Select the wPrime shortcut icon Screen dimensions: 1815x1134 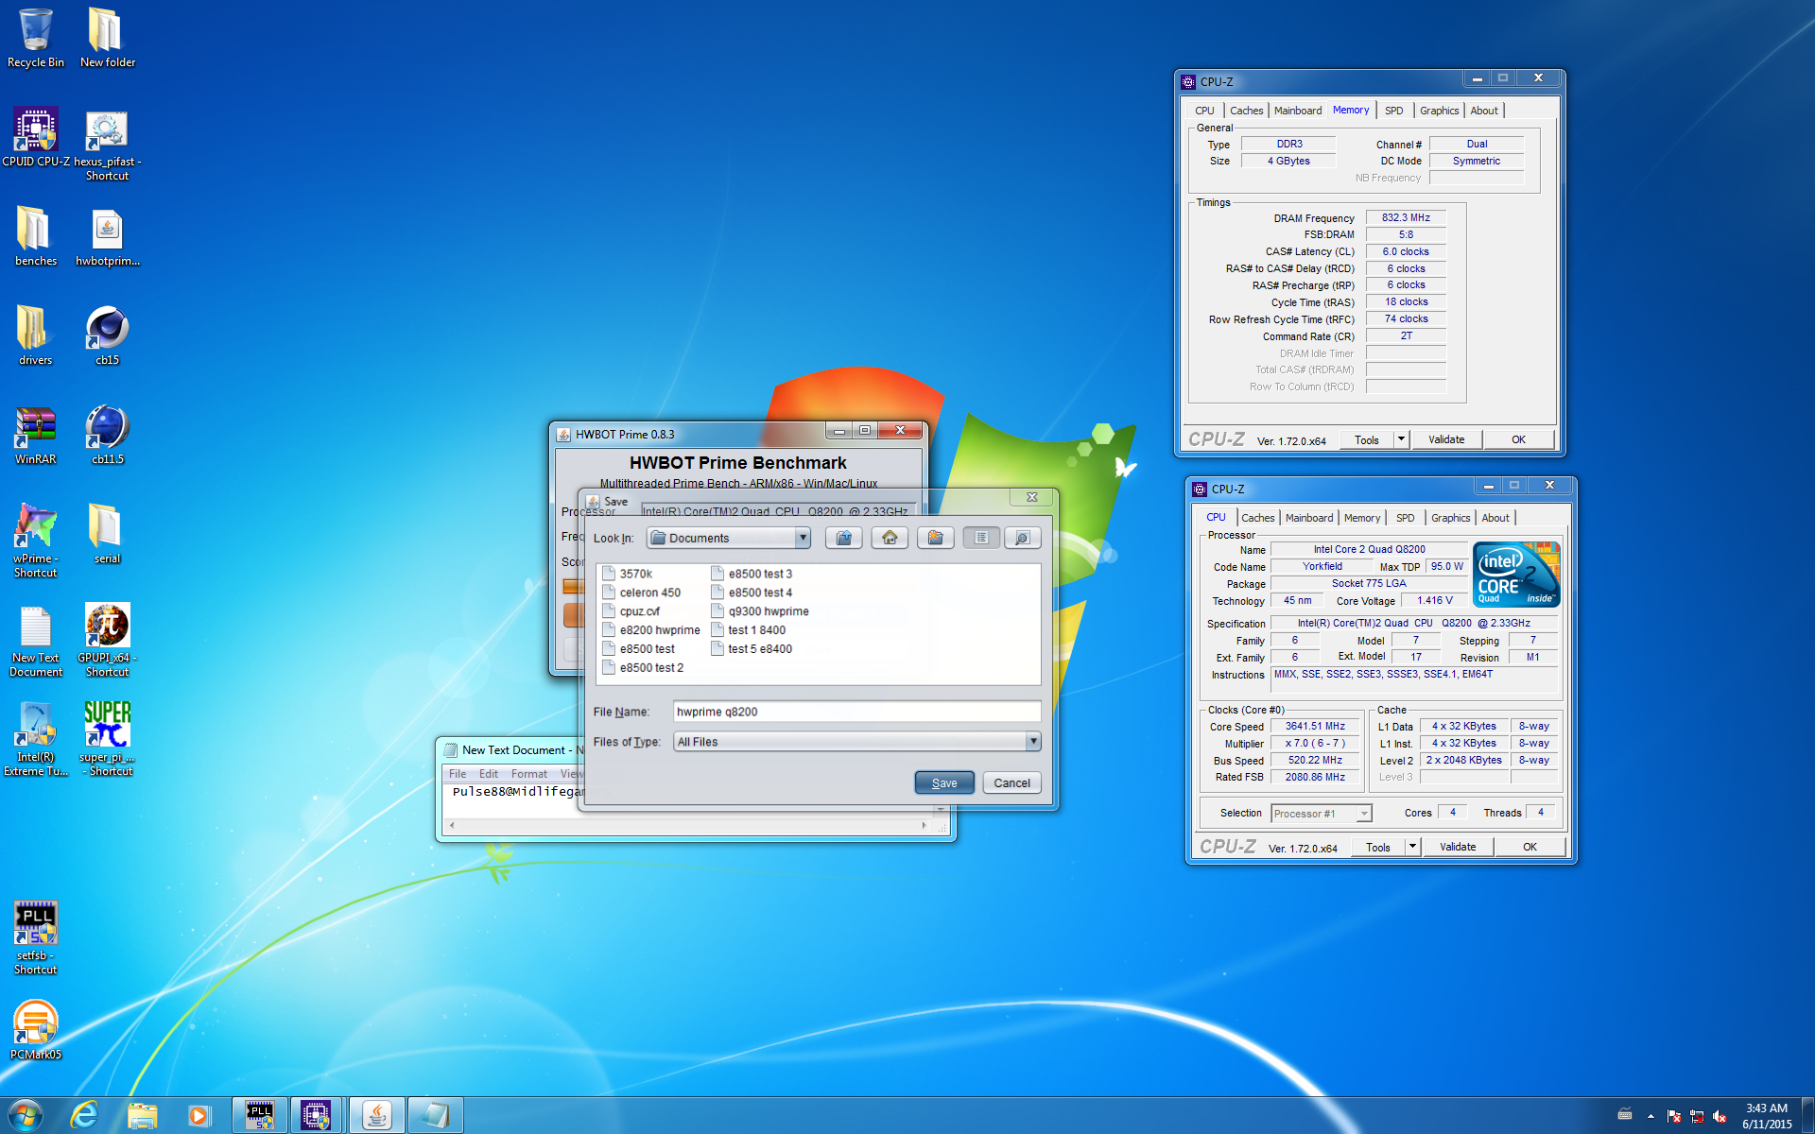click(x=36, y=541)
